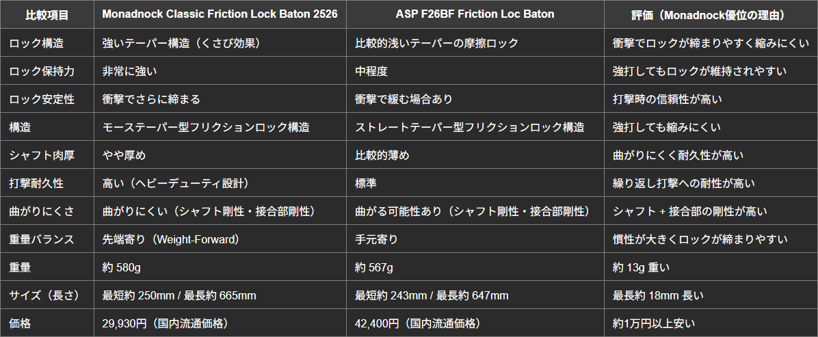Click the ロック安定性 row label

tap(42, 99)
